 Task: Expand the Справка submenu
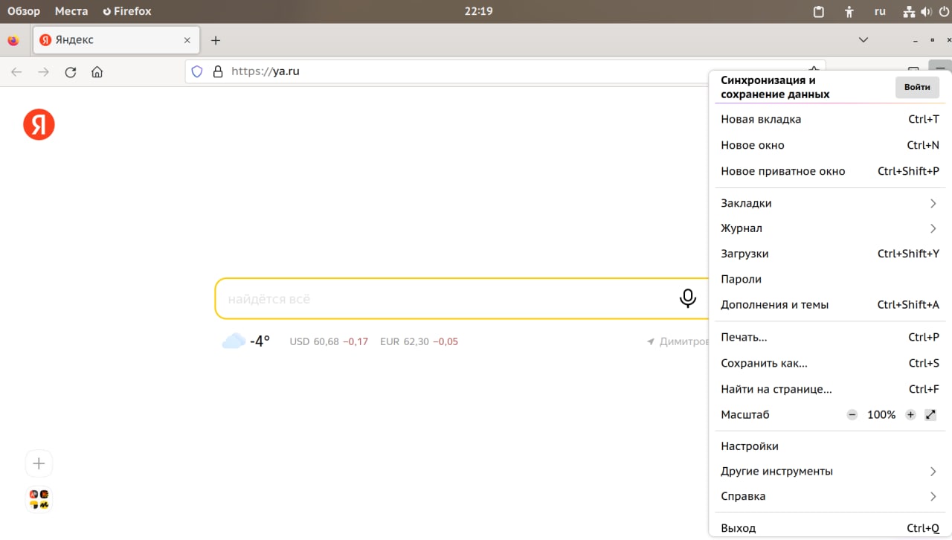tap(829, 496)
